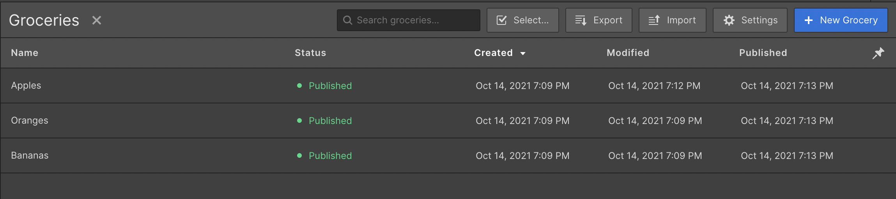Image resolution: width=896 pixels, height=199 pixels.
Task: Sort by the Status column header
Action: pyautogui.click(x=310, y=53)
